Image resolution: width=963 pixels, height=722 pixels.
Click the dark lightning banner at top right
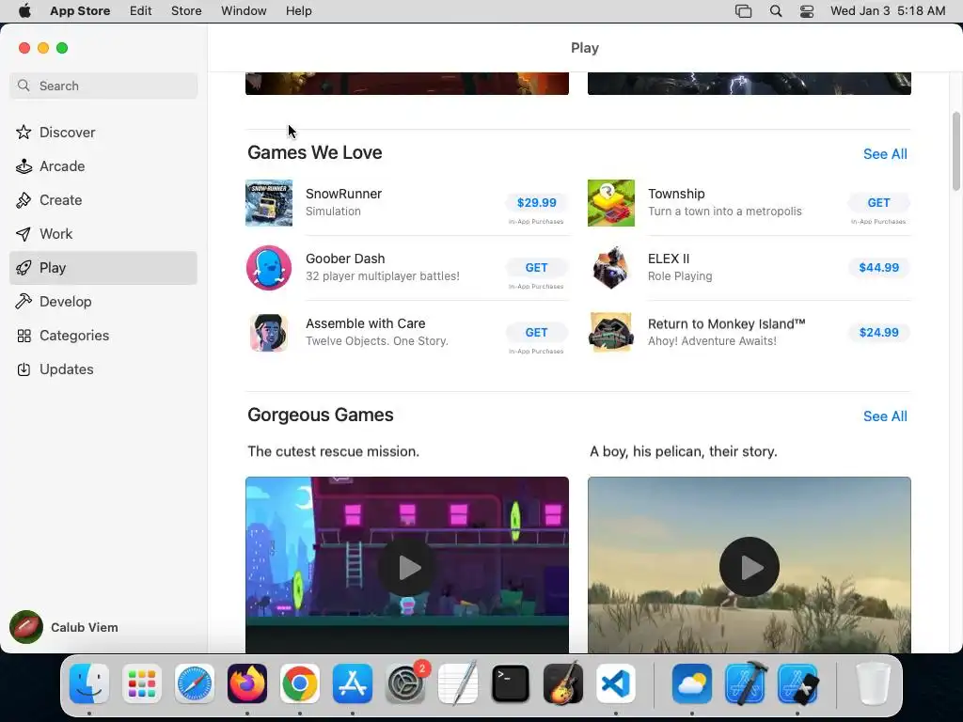click(750, 84)
